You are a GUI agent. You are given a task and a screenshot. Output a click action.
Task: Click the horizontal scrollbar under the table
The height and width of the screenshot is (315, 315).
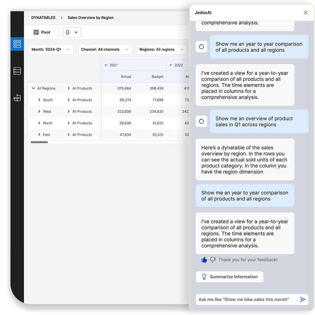tap(39, 142)
